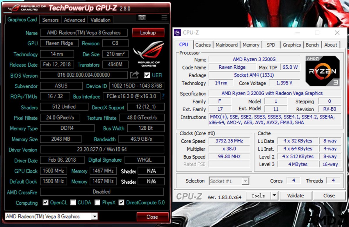Click the Bus Speed value '99.80 MHz'
349x227 pixels.
click(x=229, y=157)
